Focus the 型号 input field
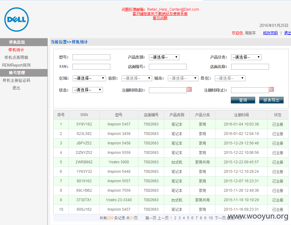Screen dimensions: 291x225 point(91,57)
